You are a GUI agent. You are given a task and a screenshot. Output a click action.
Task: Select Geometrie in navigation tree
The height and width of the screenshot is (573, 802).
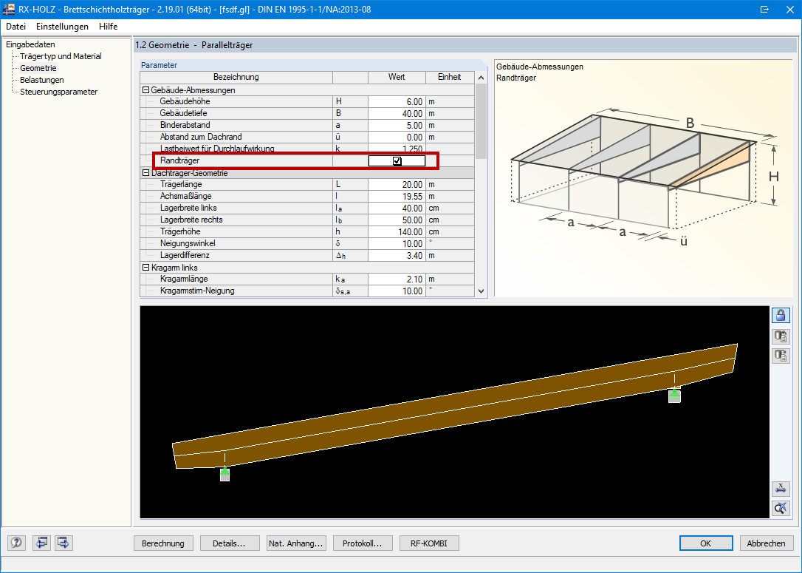point(38,68)
